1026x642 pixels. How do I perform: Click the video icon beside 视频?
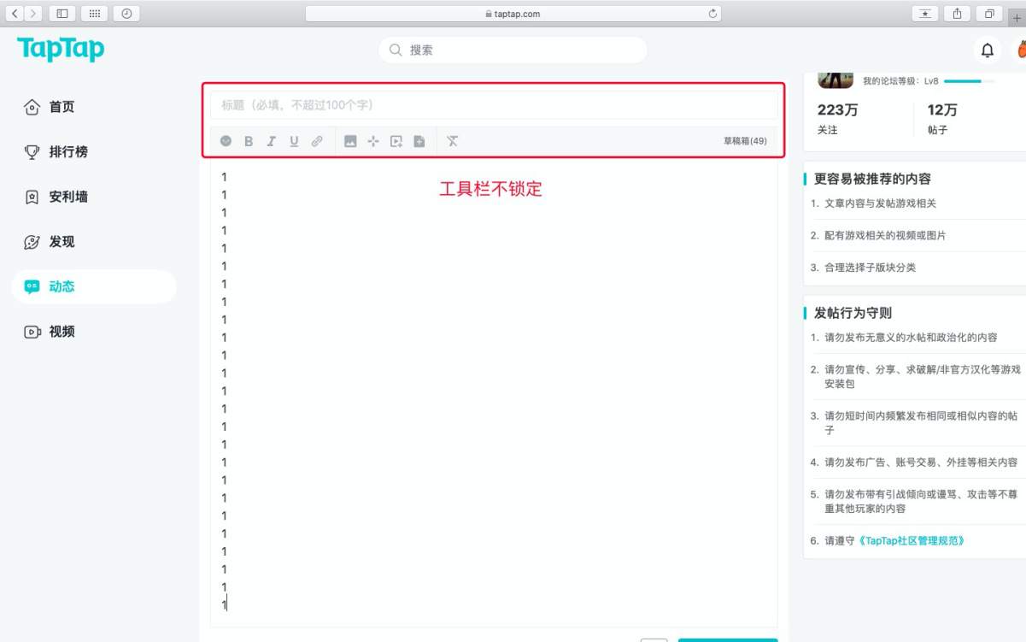tap(32, 332)
